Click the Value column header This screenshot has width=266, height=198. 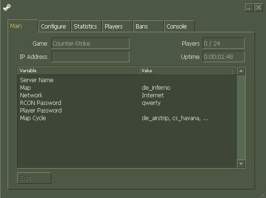pos(186,71)
